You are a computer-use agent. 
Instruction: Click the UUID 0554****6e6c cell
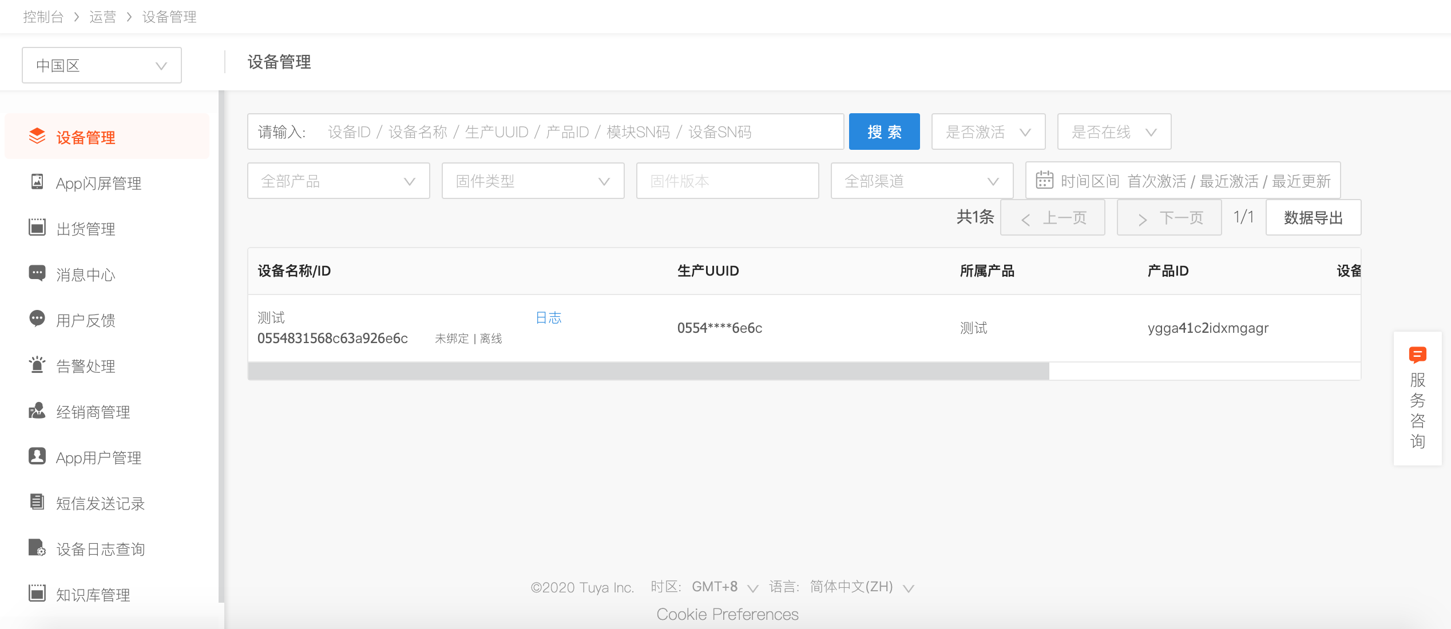tap(720, 328)
